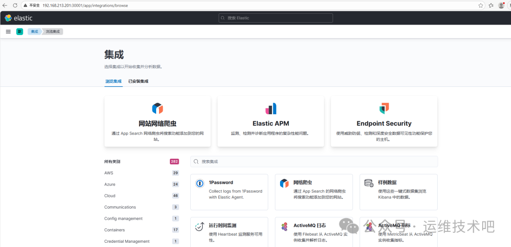Click the Endpoint Security shield icon
This screenshot has height=247, width=511.
coord(384,108)
